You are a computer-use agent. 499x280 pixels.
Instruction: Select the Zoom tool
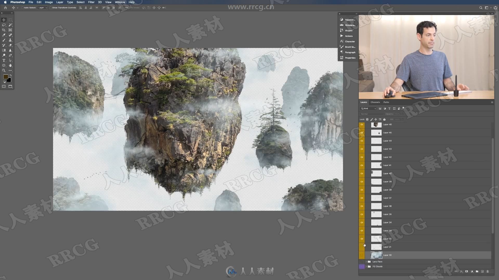[4, 71]
